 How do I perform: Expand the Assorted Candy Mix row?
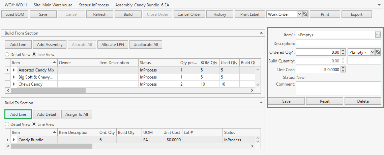(14, 70)
